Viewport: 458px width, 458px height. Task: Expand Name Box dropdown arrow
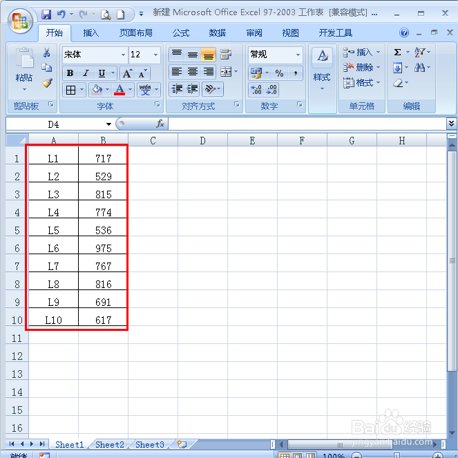[108, 124]
